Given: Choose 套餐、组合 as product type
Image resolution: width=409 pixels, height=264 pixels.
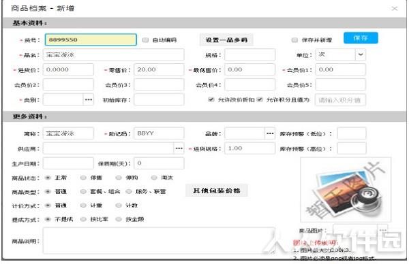Looking at the screenshot, I should [83, 192].
